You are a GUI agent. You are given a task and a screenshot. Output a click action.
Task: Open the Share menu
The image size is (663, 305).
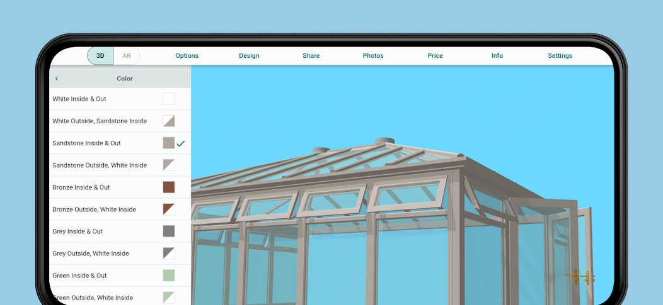(x=311, y=56)
